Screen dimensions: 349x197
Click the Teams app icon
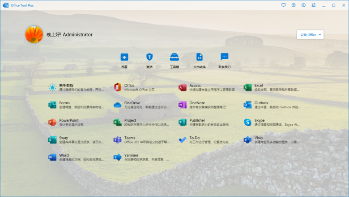pos(118,140)
